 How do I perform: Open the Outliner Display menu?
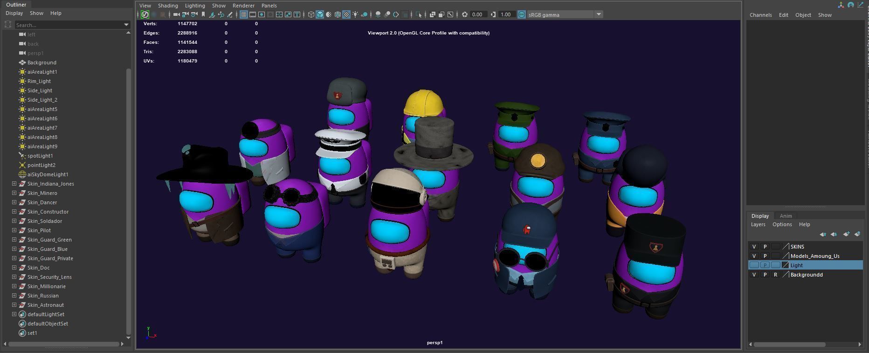coord(14,13)
